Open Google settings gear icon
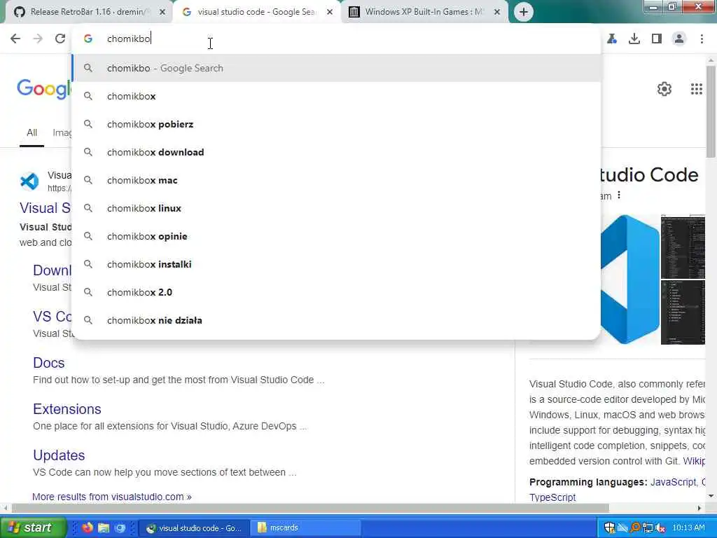Image resolution: width=717 pixels, height=538 pixels. pyautogui.click(x=664, y=89)
